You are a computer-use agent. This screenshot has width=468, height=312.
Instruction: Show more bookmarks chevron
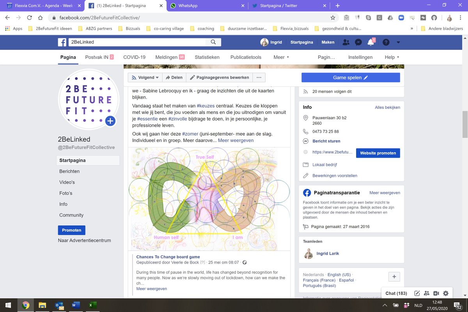click(x=412, y=28)
